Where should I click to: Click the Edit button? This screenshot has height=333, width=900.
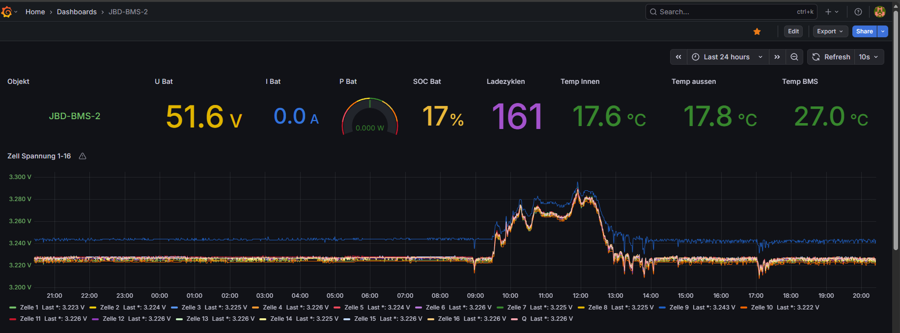pyautogui.click(x=793, y=31)
